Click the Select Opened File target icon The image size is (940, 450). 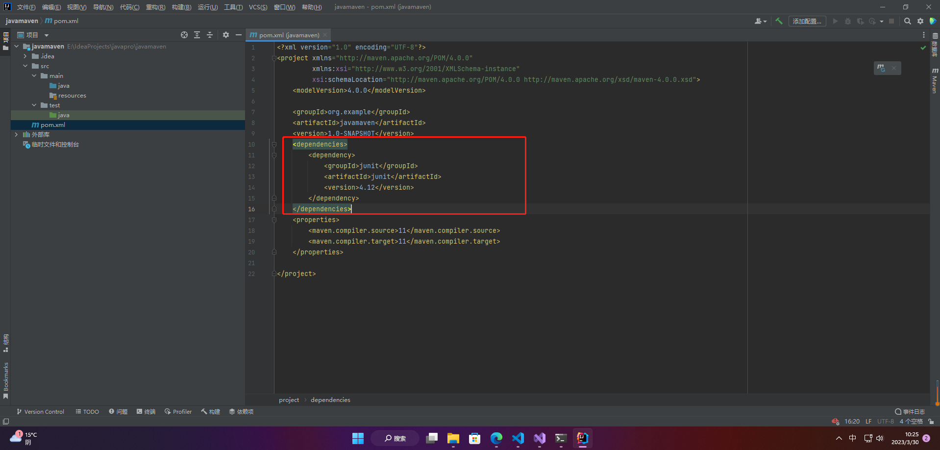pos(184,35)
